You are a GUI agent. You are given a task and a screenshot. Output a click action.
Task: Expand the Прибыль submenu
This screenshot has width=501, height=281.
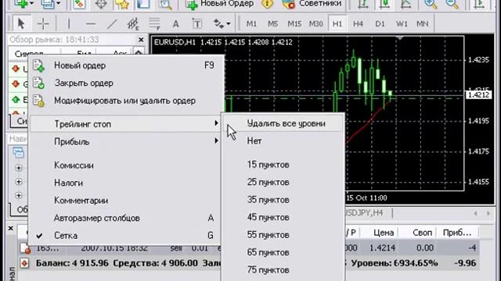click(124, 141)
